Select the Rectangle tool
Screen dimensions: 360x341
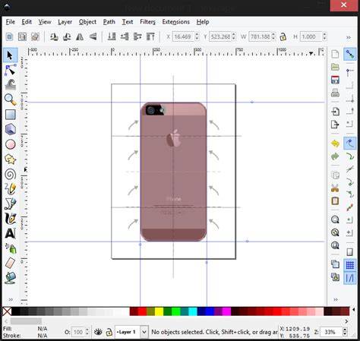(10, 115)
